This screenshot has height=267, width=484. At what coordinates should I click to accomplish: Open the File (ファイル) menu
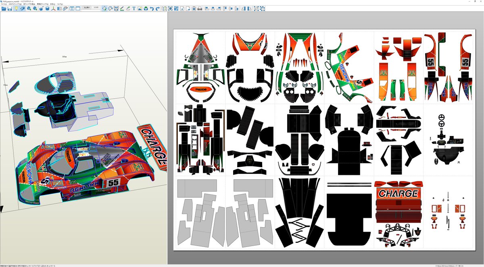pyautogui.click(x=4, y=4)
